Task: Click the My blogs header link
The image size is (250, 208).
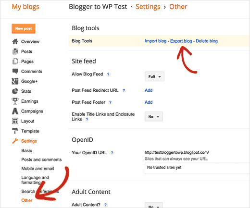Action: coord(25,7)
